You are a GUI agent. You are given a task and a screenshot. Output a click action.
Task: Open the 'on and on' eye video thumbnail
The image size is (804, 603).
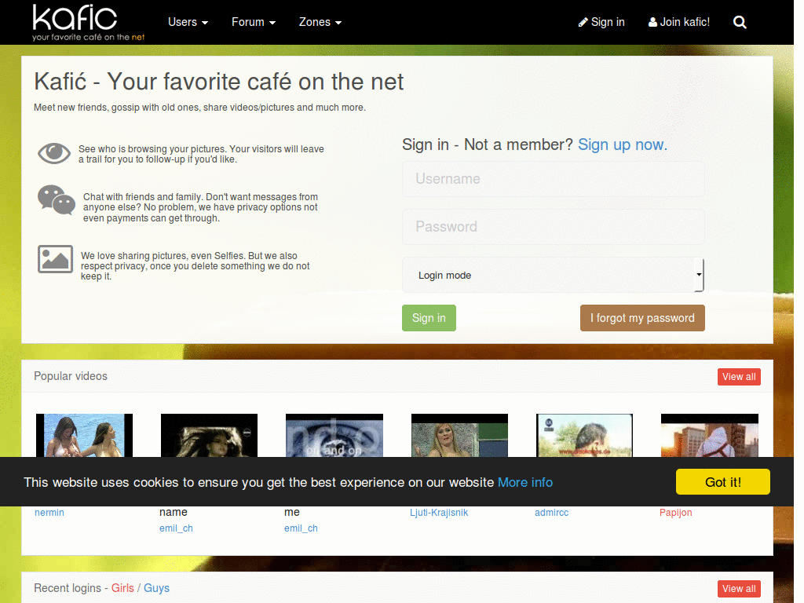(x=334, y=435)
